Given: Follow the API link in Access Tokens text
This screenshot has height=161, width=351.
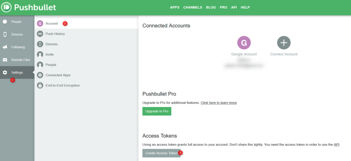Looking at the screenshot, I should click(x=337, y=145).
